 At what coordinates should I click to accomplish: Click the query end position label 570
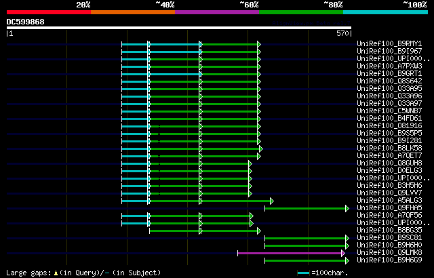coord(342,33)
